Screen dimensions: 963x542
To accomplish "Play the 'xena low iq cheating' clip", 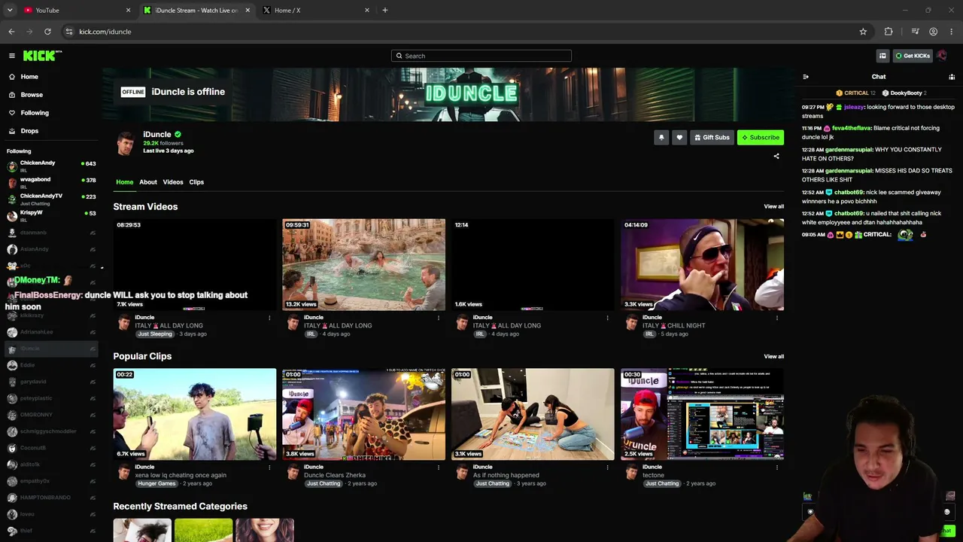I will pos(195,414).
